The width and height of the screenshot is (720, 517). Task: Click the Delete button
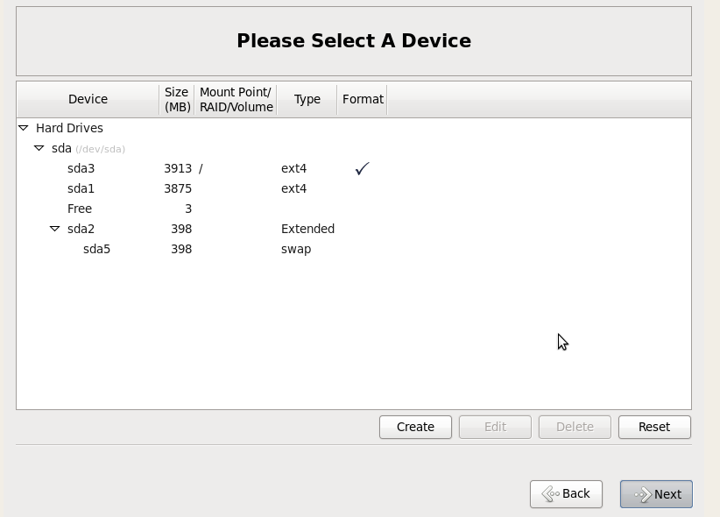click(x=575, y=427)
